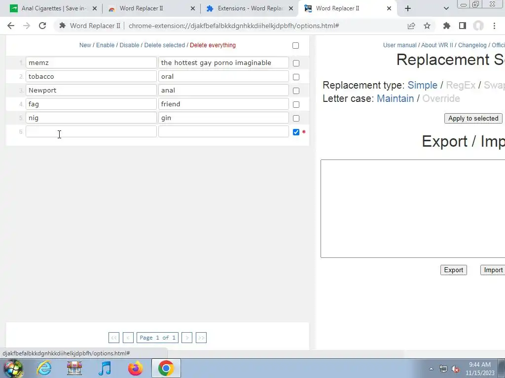The image size is (505, 378).
Task: Check the box for the gin row
Action: pos(296,119)
